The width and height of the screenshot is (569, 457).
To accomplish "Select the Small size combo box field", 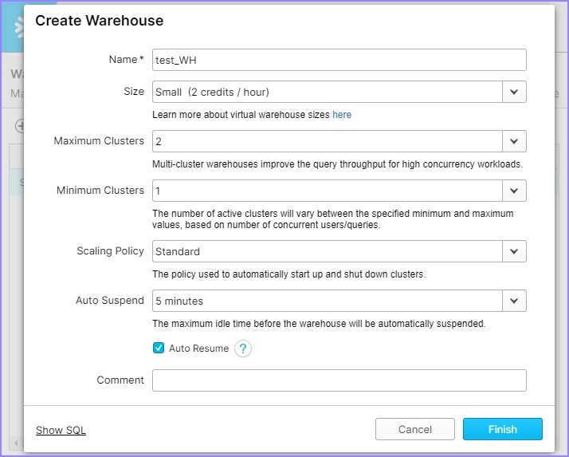I will [x=327, y=92].
